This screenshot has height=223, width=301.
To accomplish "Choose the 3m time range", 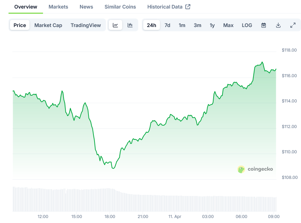I will (x=198, y=25).
